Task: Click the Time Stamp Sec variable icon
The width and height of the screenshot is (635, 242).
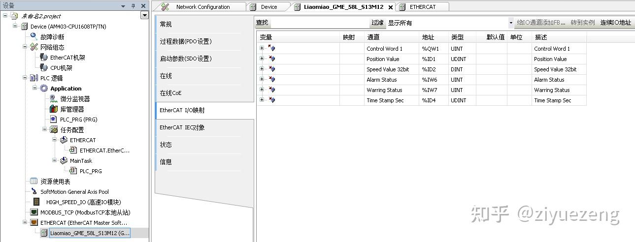Action: 271,100
